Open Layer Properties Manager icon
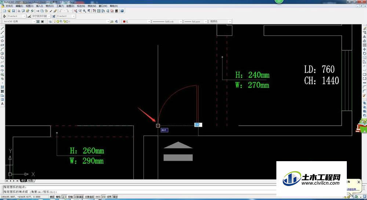 click(50, 22)
